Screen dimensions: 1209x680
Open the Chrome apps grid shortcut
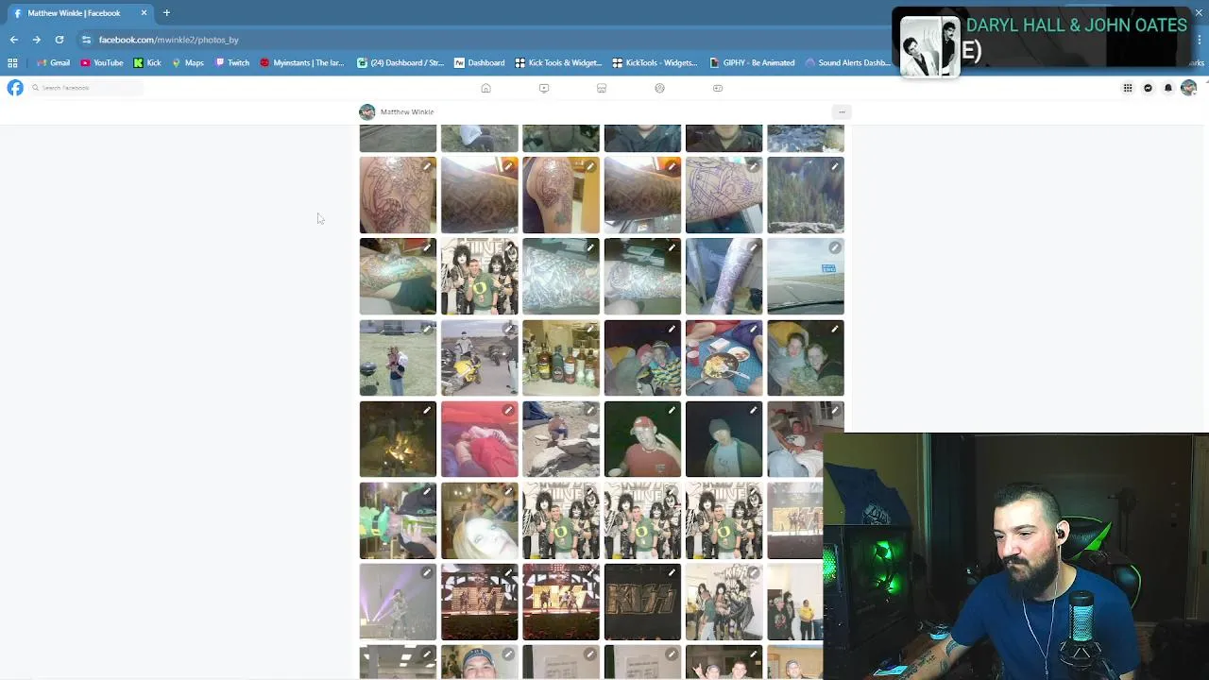click(x=12, y=62)
